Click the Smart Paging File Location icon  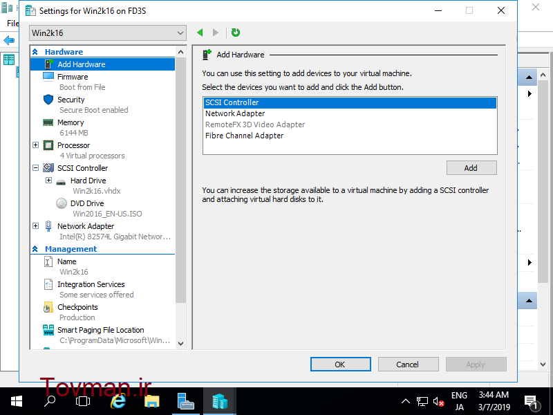coord(48,330)
